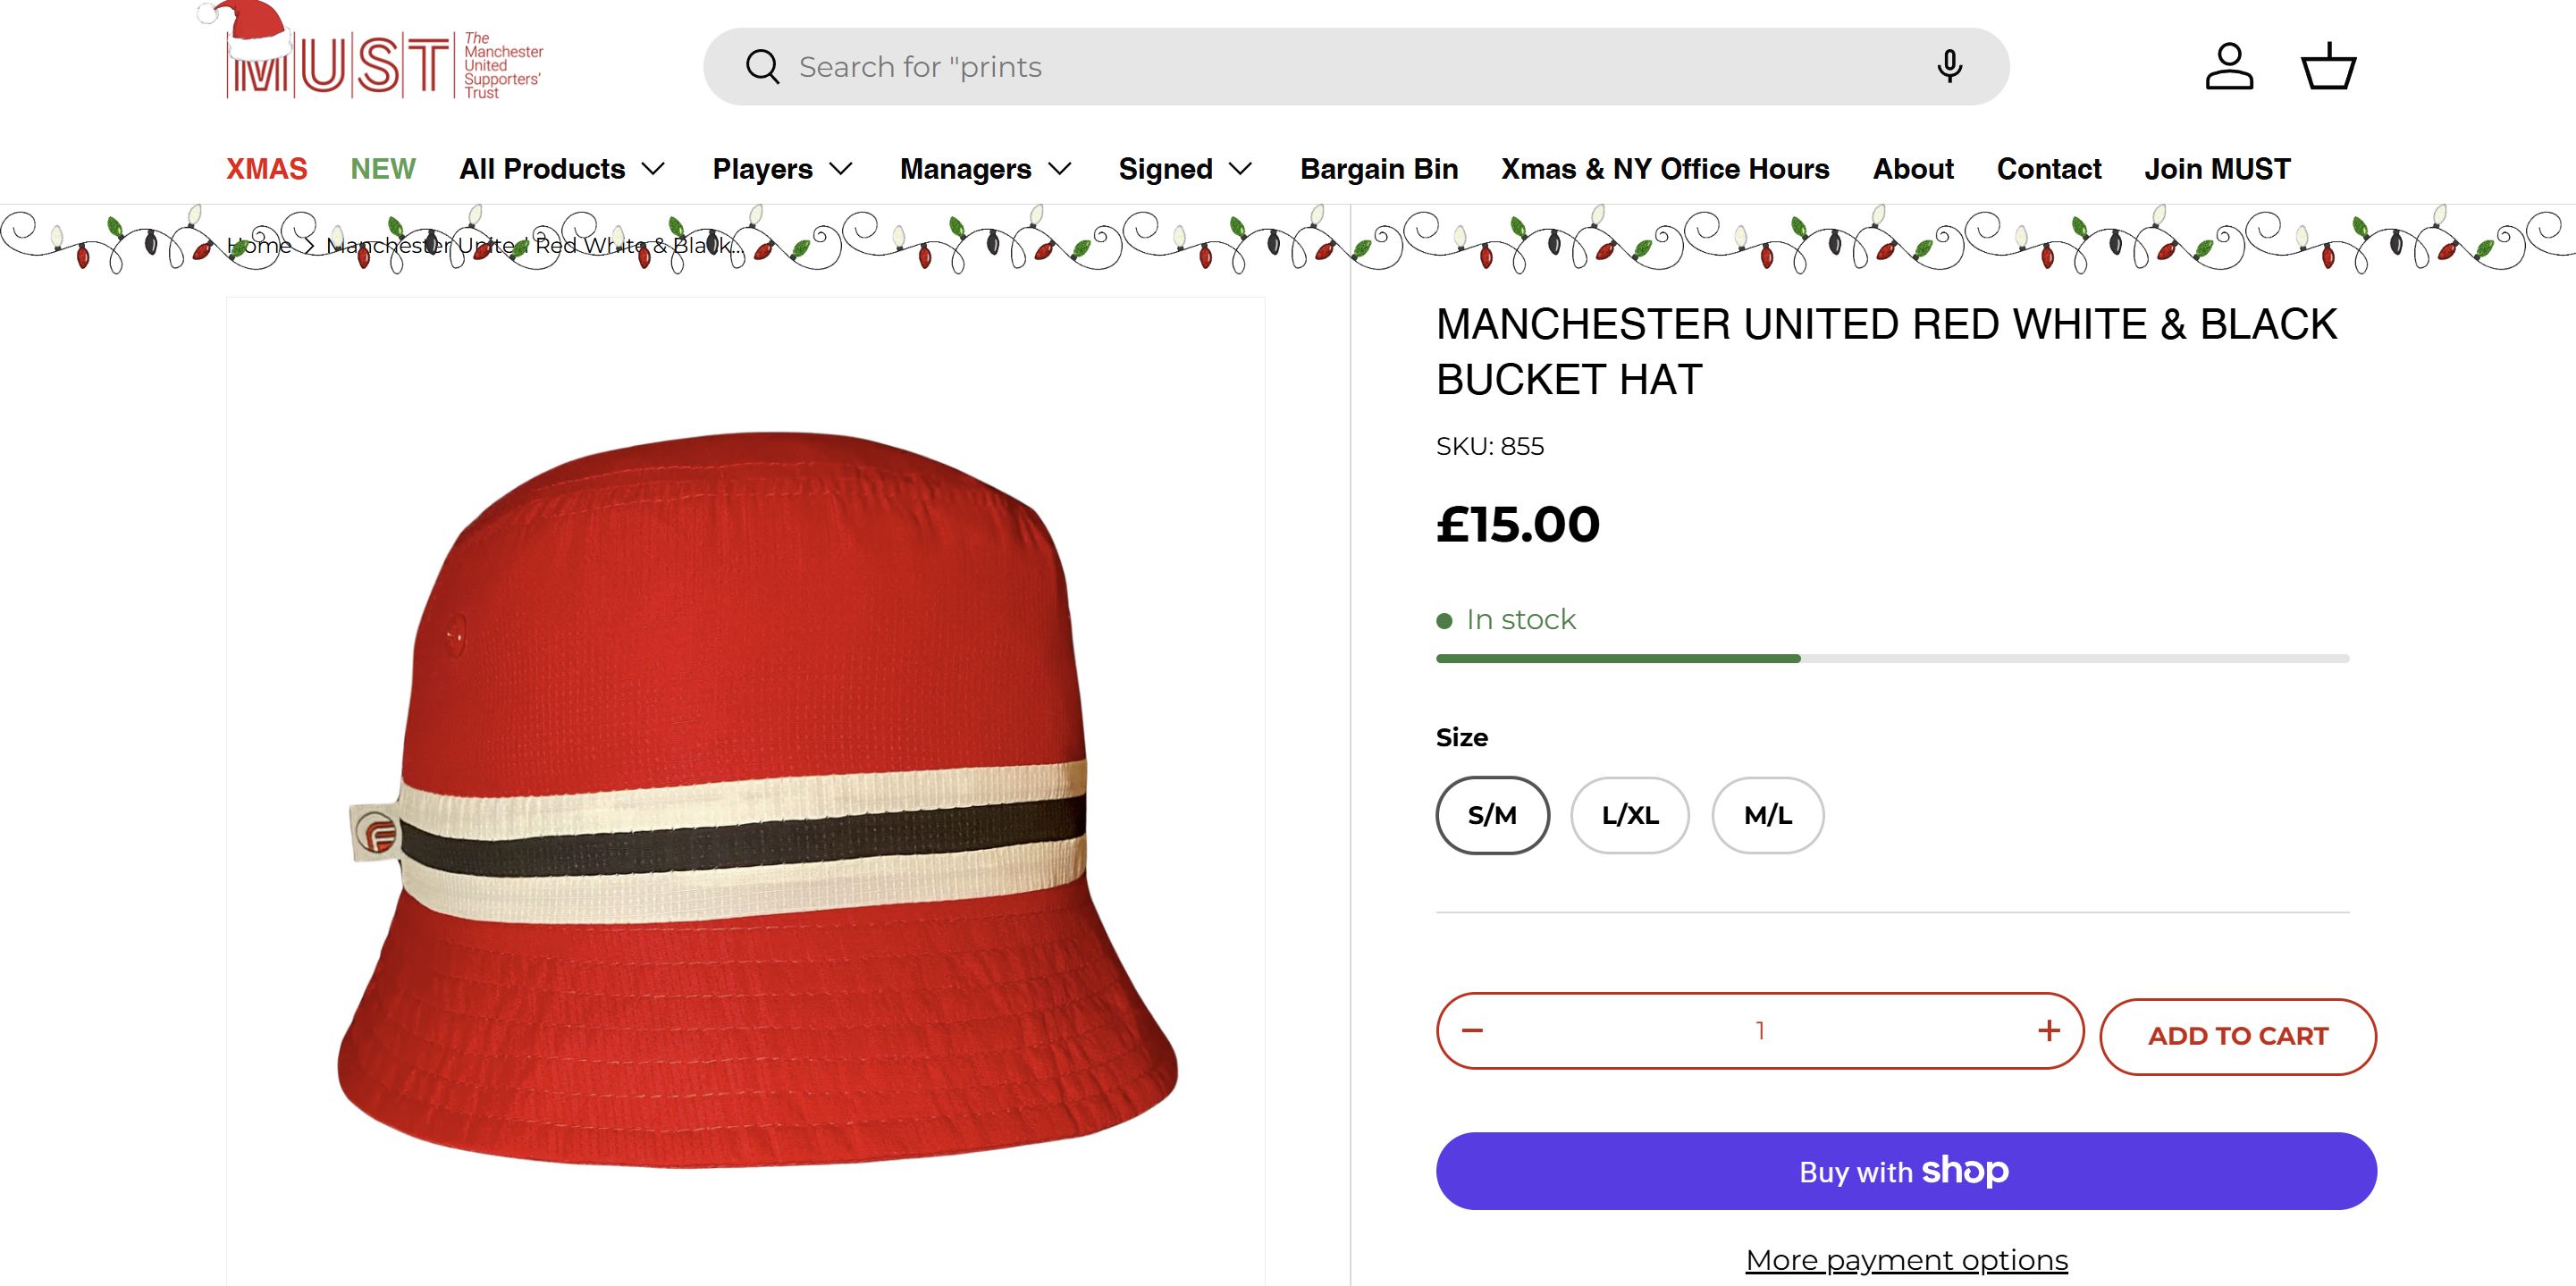Viewport: 2576px width, 1286px height.
Task: Click More payment options link
Action: click(x=1906, y=1260)
